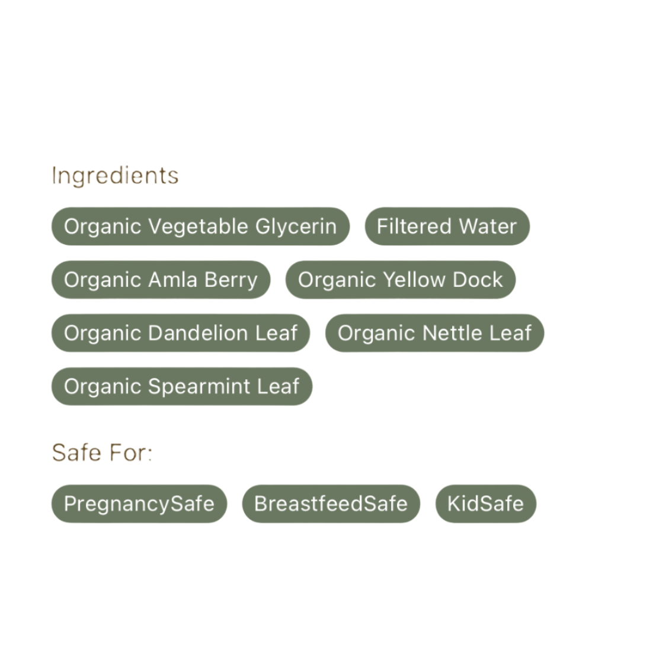672x672 pixels.
Task: Select the amla berry ingredient chip
Action: click(161, 280)
